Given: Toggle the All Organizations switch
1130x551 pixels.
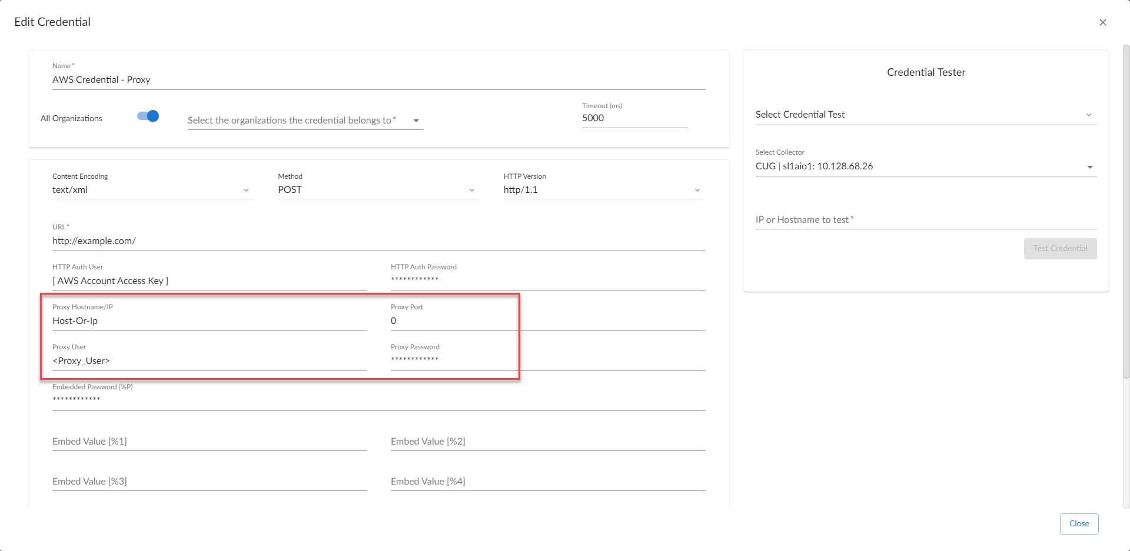Looking at the screenshot, I should click(x=148, y=116).
